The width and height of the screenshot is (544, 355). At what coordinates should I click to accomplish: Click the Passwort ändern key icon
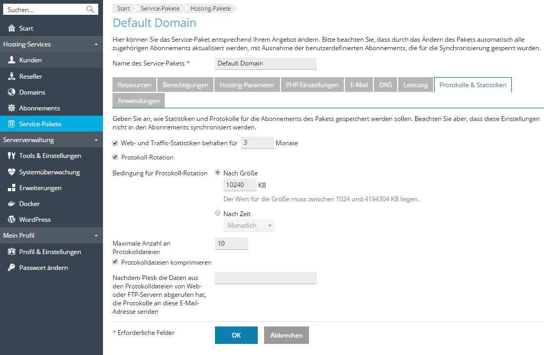pyautogui.click(x=12, y=268)
